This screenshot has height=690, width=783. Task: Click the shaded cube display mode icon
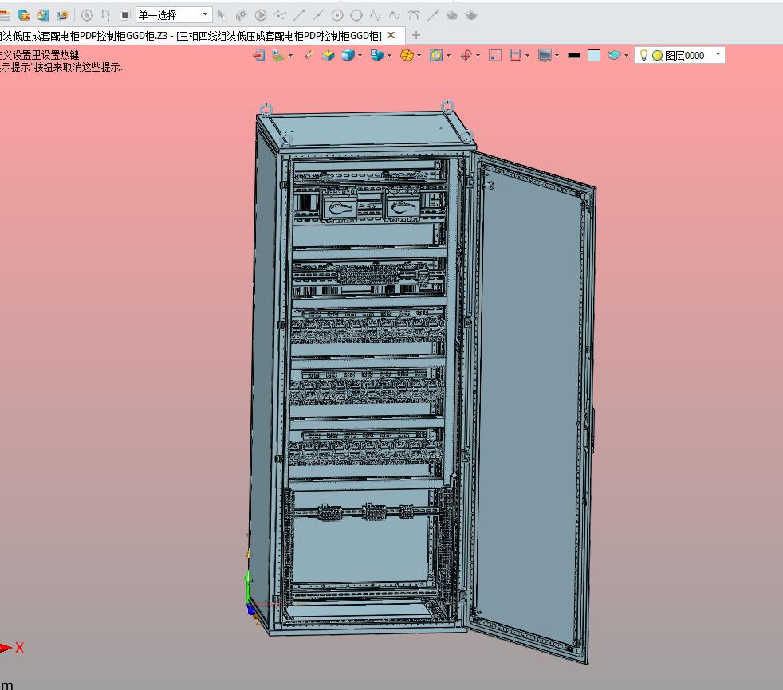348,55
